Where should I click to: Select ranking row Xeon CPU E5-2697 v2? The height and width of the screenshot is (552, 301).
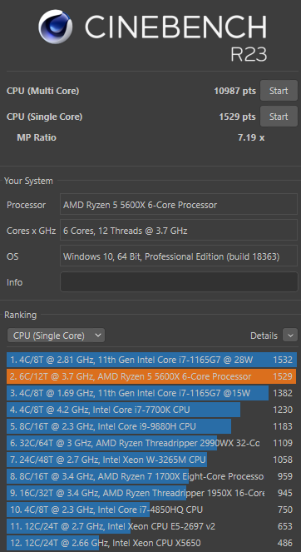pyautogui.click(x=151, y=526)
